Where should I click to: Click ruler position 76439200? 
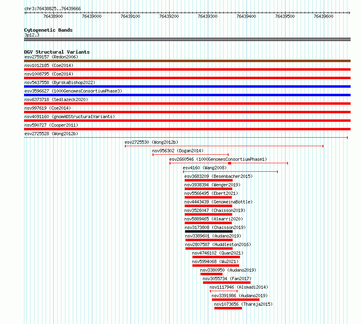[x=169, y=16]
